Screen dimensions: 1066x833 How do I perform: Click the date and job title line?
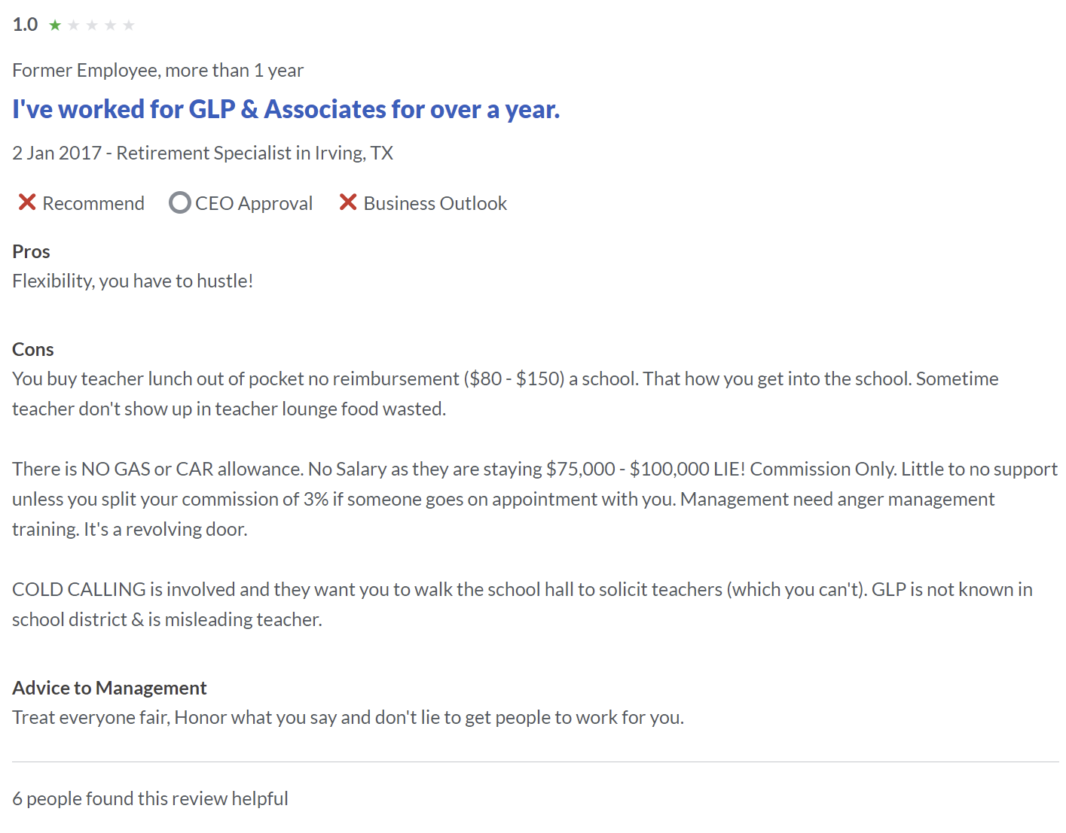pyautogui.click(x=203, y=153)
